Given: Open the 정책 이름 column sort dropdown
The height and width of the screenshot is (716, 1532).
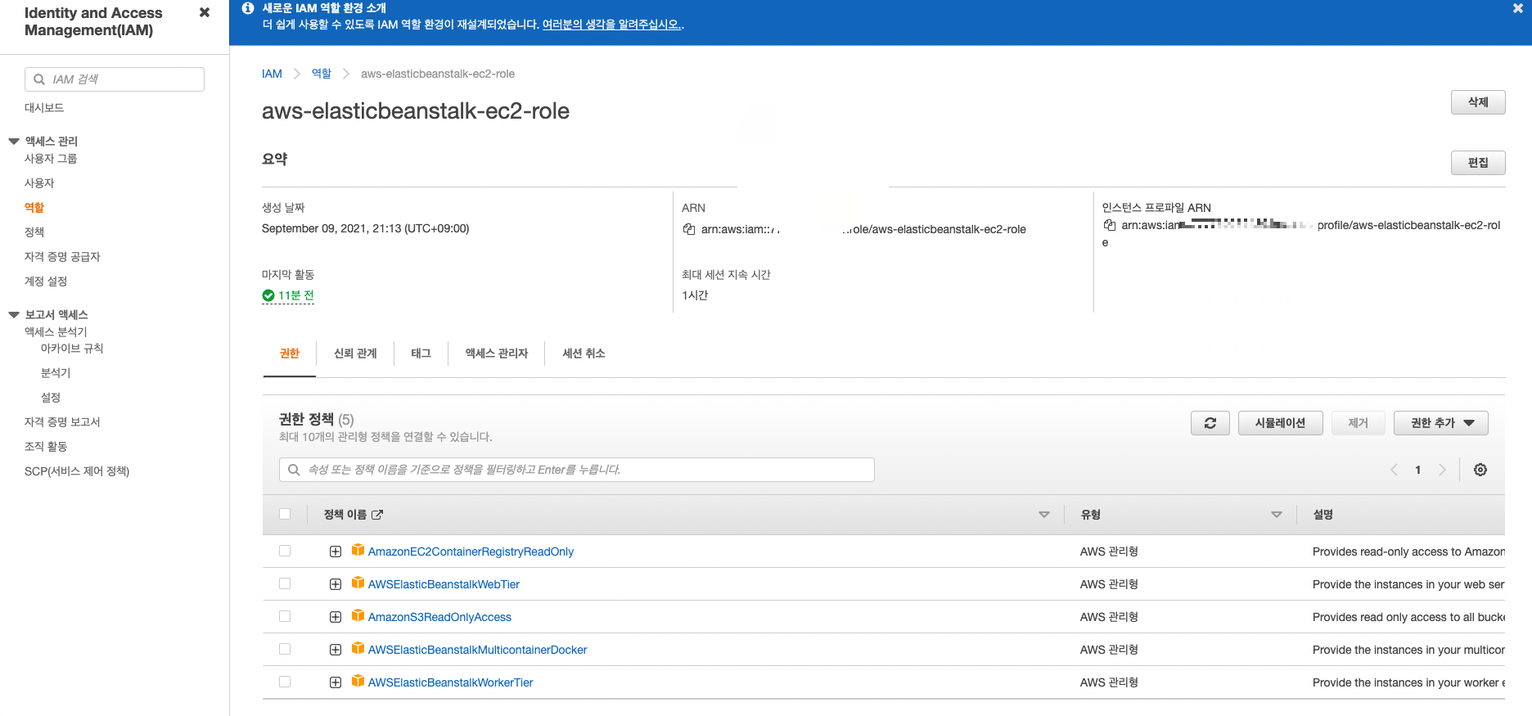Looking at the screenshot, I should pos(1044,515).
